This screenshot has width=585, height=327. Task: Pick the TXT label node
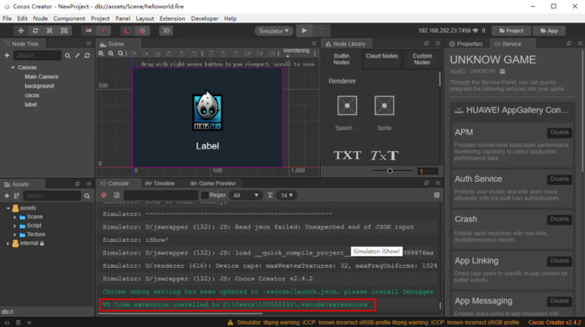coord(347,155)
